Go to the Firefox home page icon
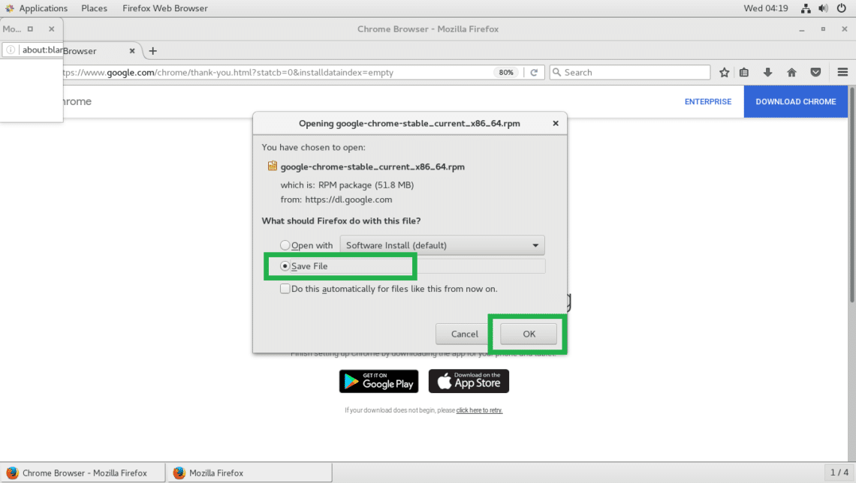856x483 pixels. pyautogui.click(x=791, y=73)
